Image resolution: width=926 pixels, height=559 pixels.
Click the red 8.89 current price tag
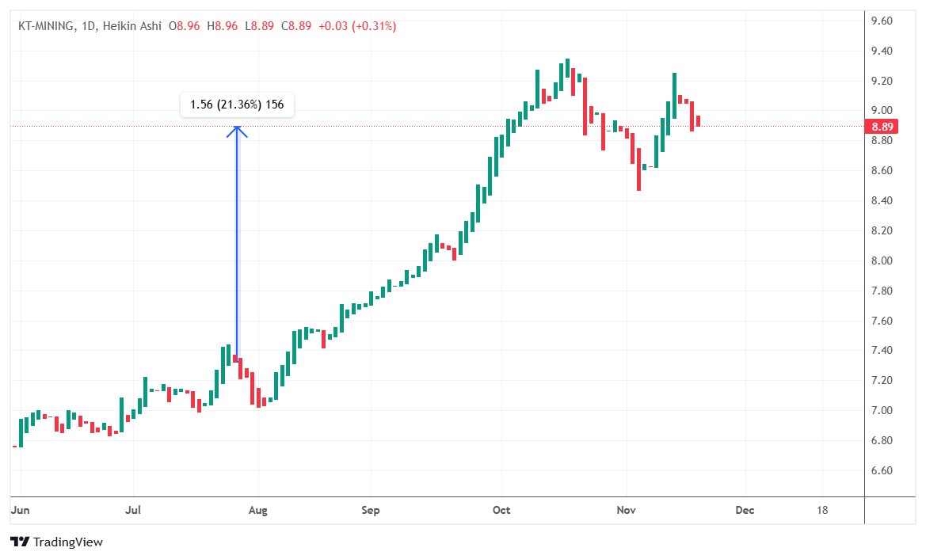click(882, 127)
